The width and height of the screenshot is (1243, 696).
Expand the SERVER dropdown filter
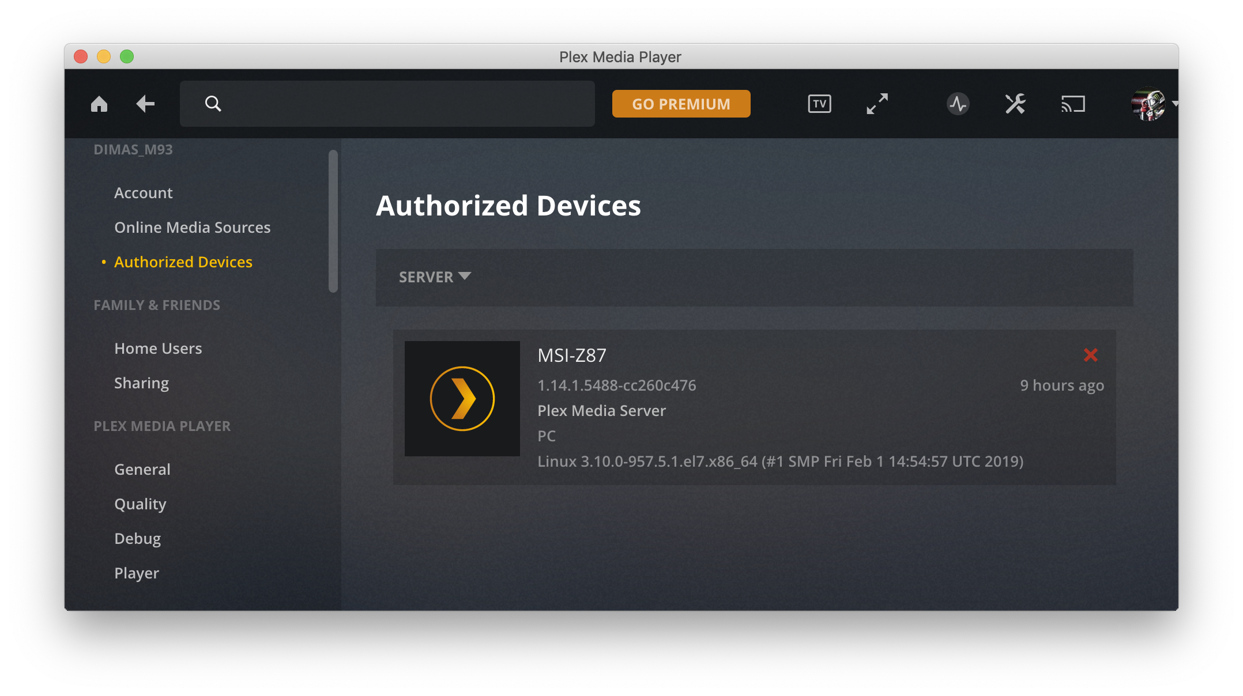(x=434, y=277)
